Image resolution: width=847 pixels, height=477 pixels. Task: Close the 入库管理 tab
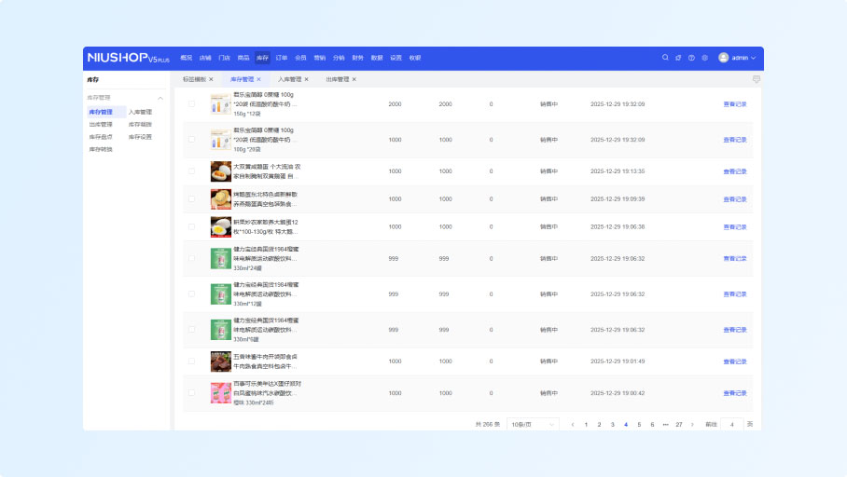[306, 80]
